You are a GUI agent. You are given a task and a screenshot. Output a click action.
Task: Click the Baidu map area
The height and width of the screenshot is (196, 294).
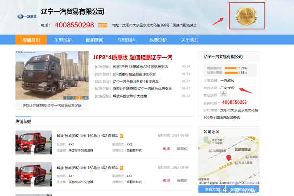click(x=229, y=161)
